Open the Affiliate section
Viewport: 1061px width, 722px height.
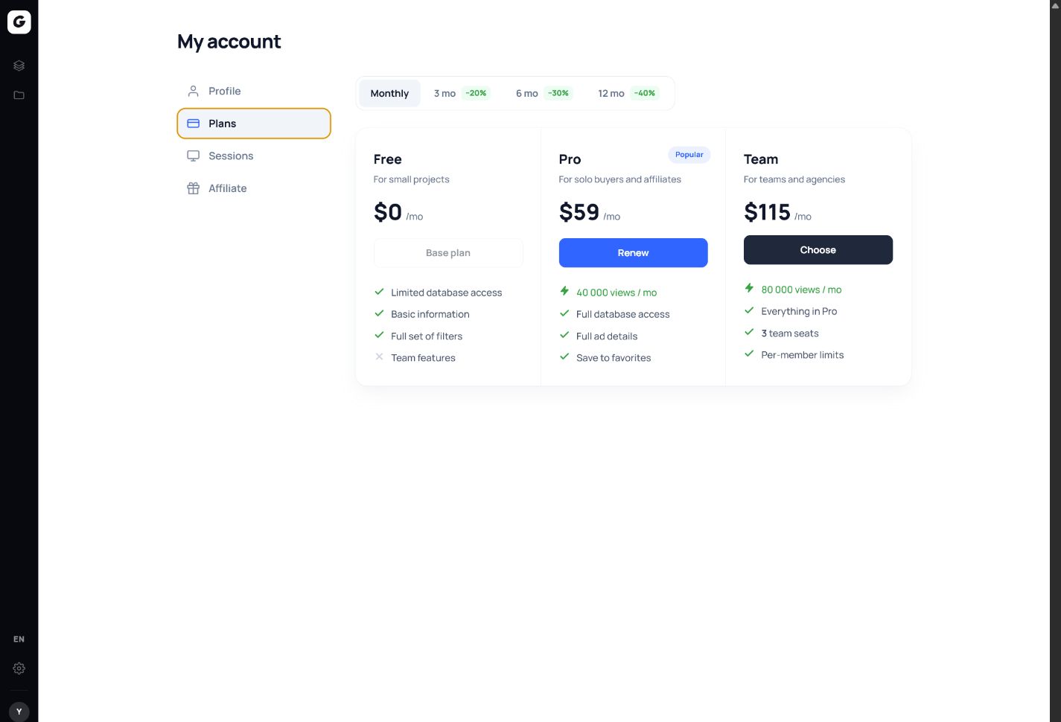pyautogui.click(x=254, y=188)
